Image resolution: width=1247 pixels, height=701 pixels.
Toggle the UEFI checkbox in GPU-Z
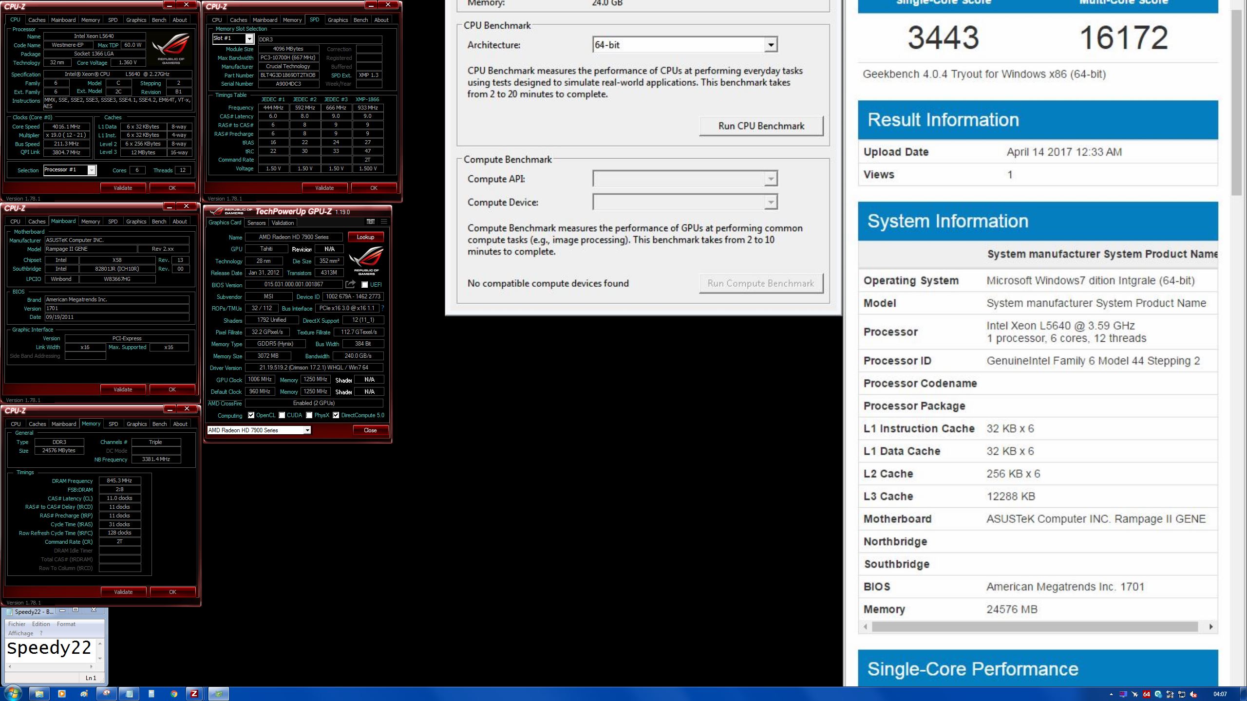[364, 285]
